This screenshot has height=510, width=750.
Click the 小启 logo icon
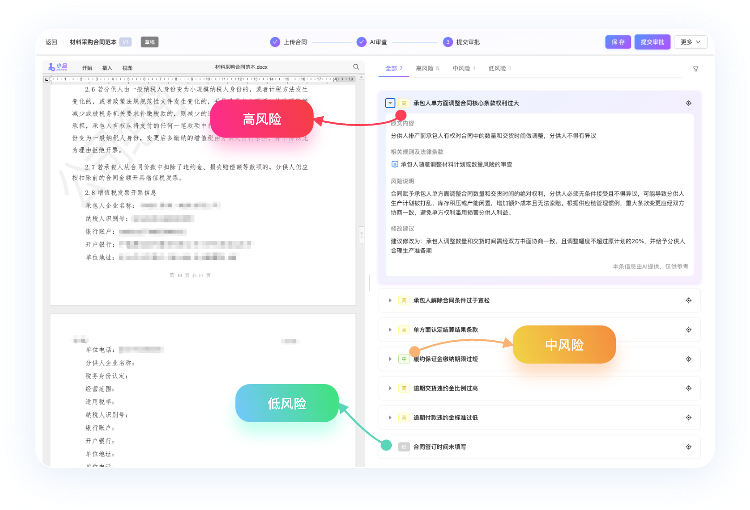pos(58,67)
